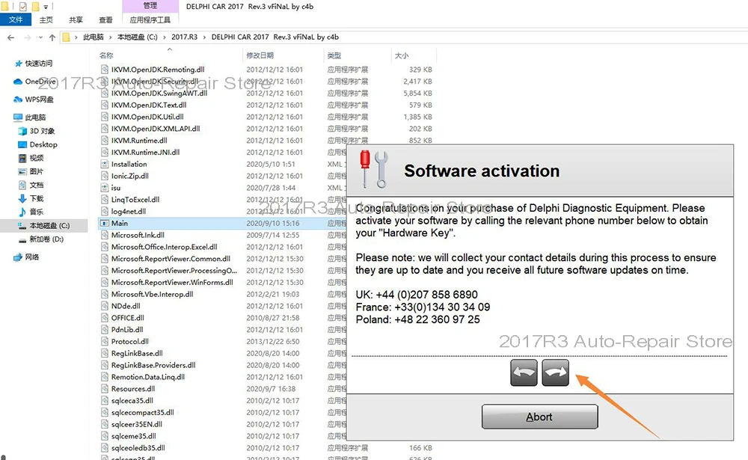Click the Abort button

[x=539, y=417]
